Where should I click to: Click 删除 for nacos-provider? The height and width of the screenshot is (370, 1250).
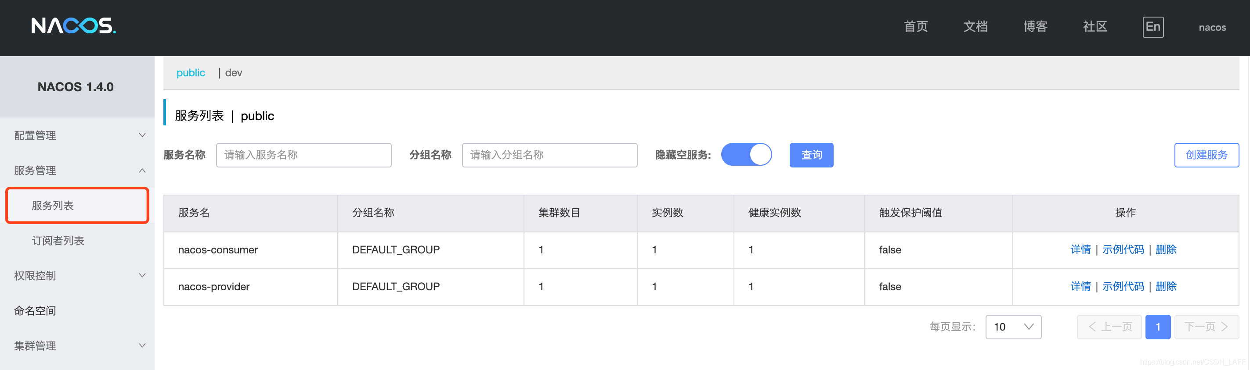[1166, 287]
